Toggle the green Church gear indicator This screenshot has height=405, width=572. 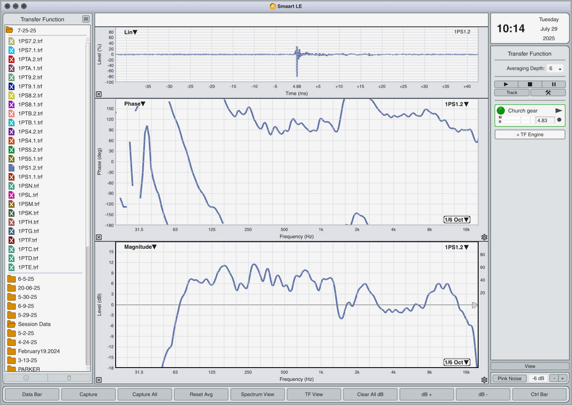(x=501, y=110)
